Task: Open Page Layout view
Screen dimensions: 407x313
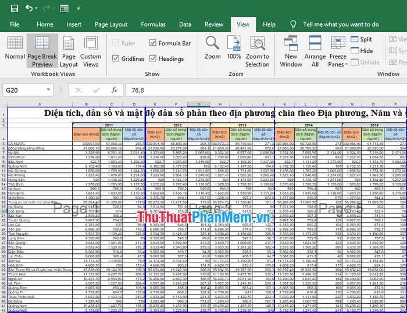Action: click(69, 51)
